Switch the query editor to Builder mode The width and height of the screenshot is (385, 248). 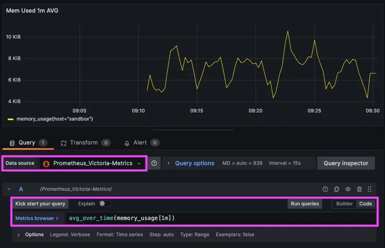[x=344, y=203]
